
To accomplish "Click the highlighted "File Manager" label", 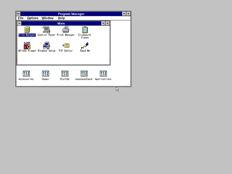I will tap(27, 35).
